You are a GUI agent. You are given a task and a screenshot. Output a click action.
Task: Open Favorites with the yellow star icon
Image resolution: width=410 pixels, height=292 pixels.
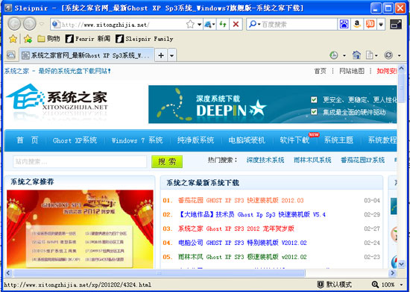tap(13, 39)
